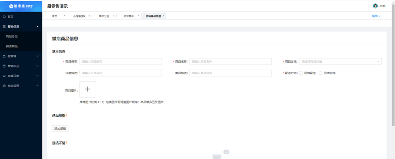Open the 操作 dropdown menu
The width and height of the screenshot is (395, 159).
tap(376, 16)
